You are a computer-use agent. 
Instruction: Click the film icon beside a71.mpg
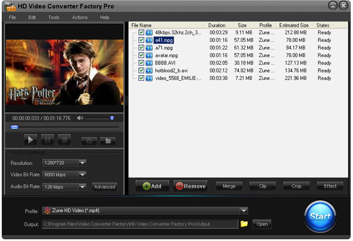click(x=149, y=48)
